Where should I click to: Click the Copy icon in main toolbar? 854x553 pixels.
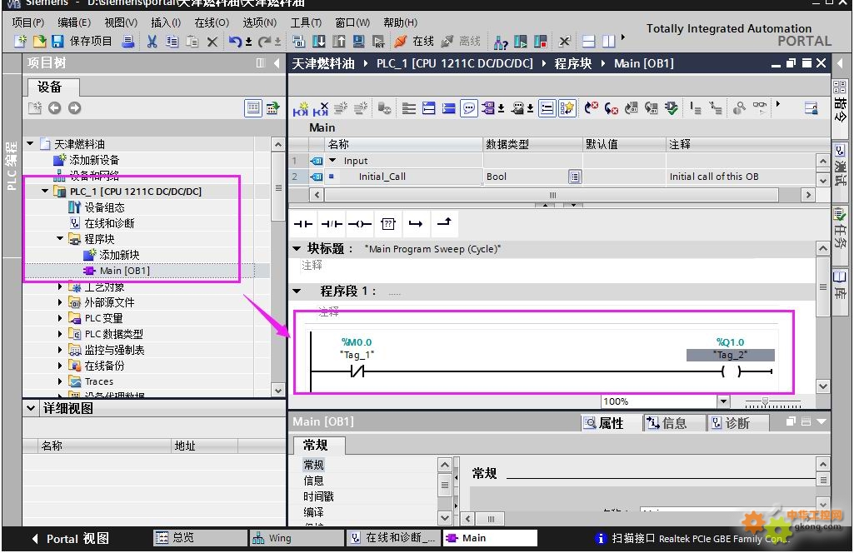172,42
